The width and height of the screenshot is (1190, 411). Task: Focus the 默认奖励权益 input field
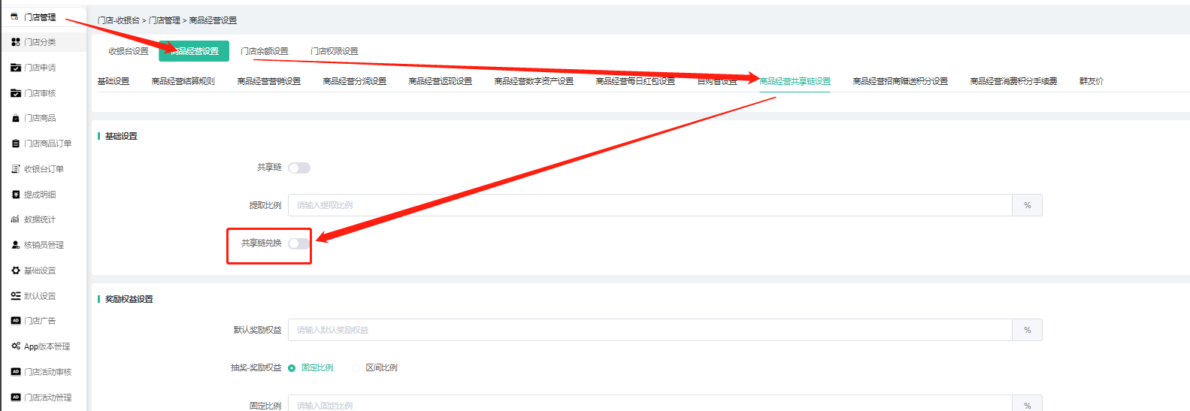pos(650,330)
